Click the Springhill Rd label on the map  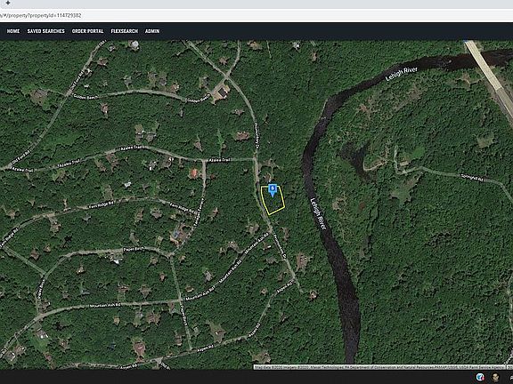click(x=472, y=177)
